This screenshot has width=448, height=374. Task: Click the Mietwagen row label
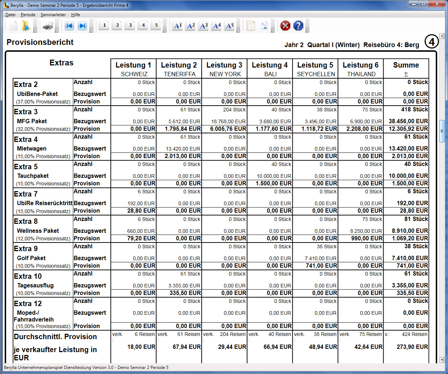[x=32, y=148]
